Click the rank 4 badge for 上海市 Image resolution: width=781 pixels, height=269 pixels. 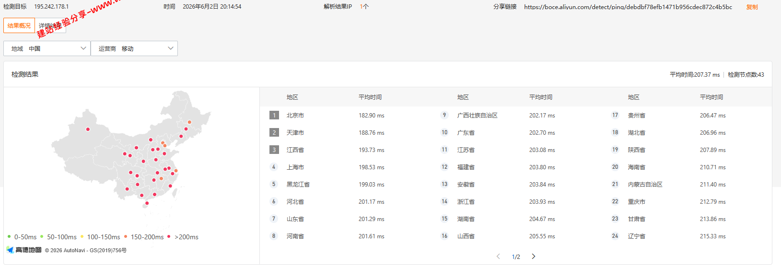click(274, 167)
